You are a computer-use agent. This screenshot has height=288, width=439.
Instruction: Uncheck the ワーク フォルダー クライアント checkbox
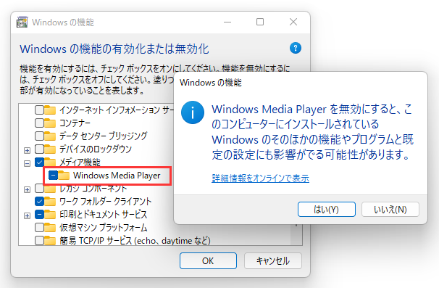[39, 201]
